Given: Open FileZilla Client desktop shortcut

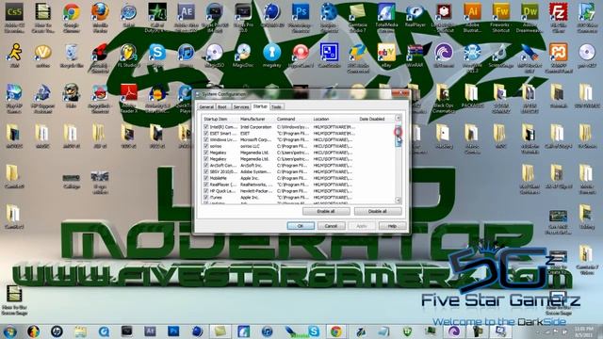Looking at the screenshot, I should (x=558, y=16).
